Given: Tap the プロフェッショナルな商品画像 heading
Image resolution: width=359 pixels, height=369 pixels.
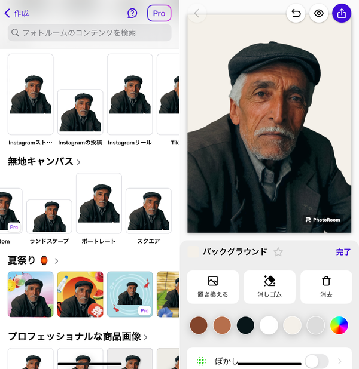Looking at the screenshot, I should pos(75,337).
